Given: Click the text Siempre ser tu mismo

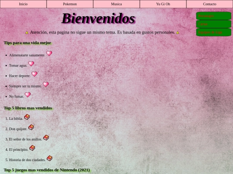Looking at the screenshot, I should click(25, 86).
